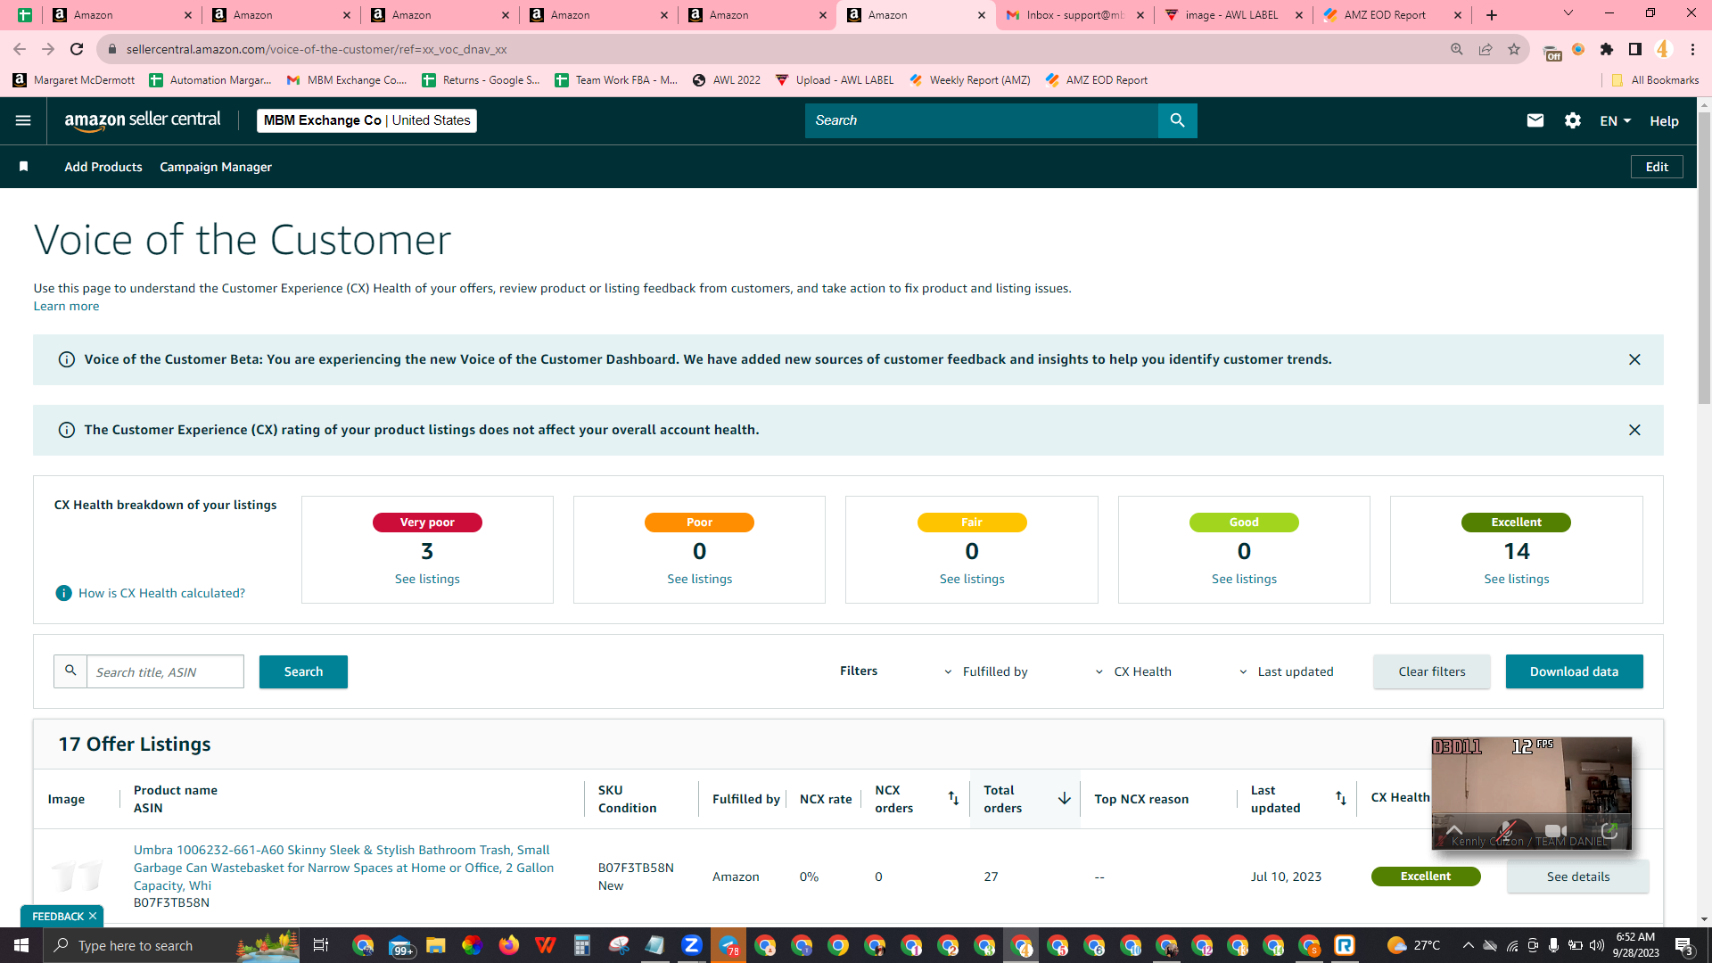Click See details for Umbra listing
The height and width of the screenshot is (963, 1712).
[x=1577, y=877]
